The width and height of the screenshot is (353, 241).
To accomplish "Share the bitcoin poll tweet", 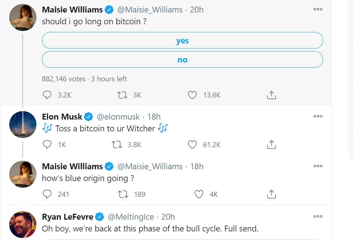I will [x=271, y=95].
